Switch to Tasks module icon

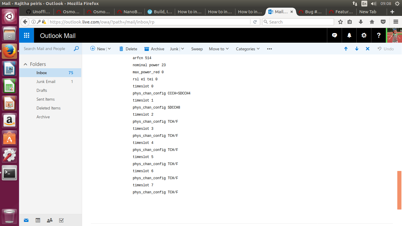click(62, 220)
